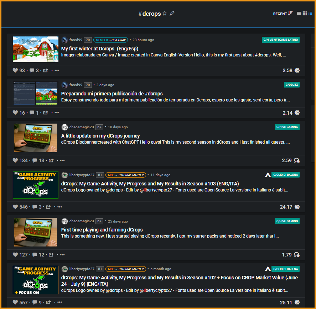The image size is (316, 309).
Task: Open comments on the Season #103 post
Action: click(x=35, y=207)
